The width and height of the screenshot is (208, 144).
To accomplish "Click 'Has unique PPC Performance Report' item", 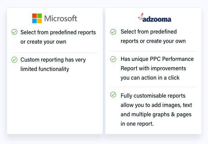I will pyautogui.click(x=157, y=68).
